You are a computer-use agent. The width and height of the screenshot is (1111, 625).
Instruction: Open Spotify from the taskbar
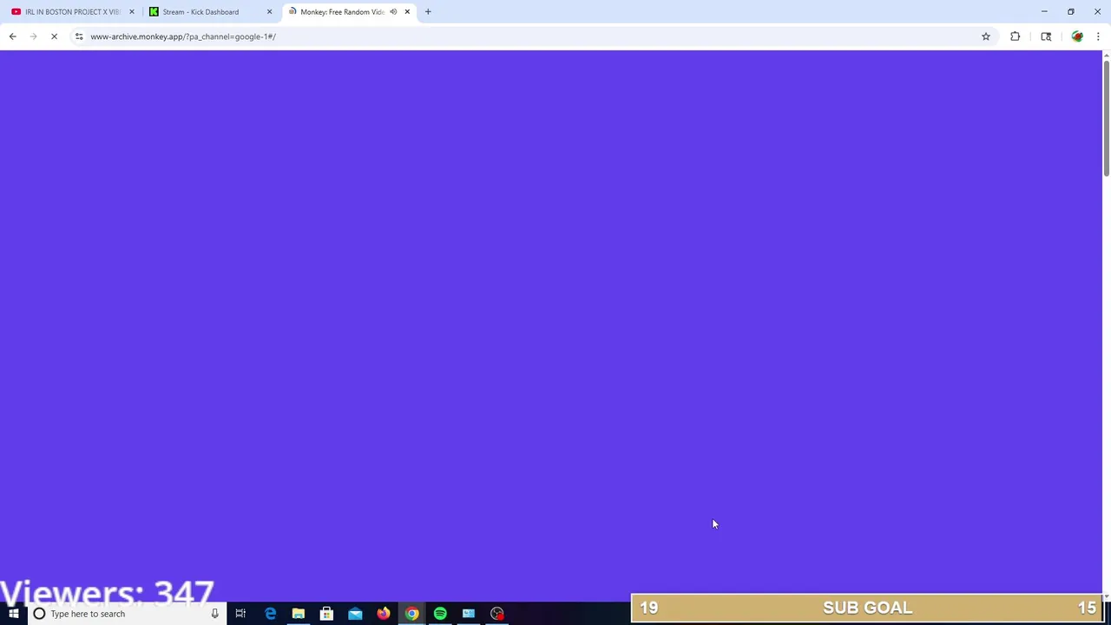(x=440, y=614)
